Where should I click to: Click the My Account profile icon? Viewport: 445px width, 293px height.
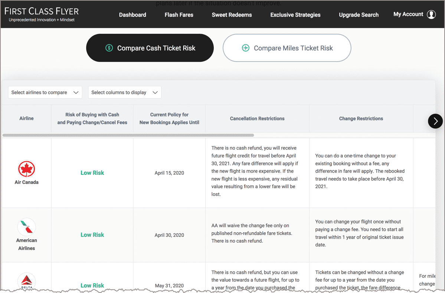point(431,14)
